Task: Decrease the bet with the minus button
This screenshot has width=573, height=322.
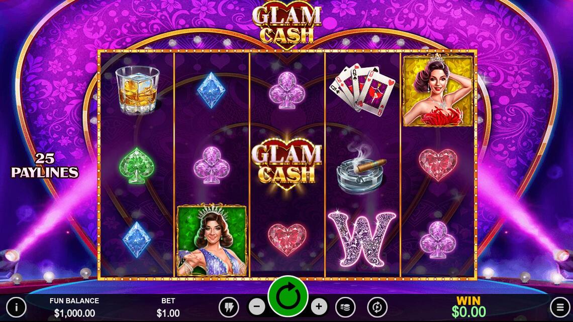Action: pyautogui.click(x=257, y=307)
